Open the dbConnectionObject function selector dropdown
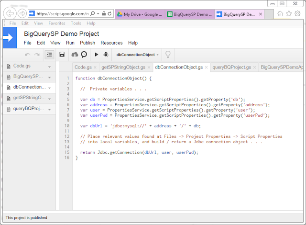Screen dimensions: 306x225 pyautogui.click(x=137, y=55)
